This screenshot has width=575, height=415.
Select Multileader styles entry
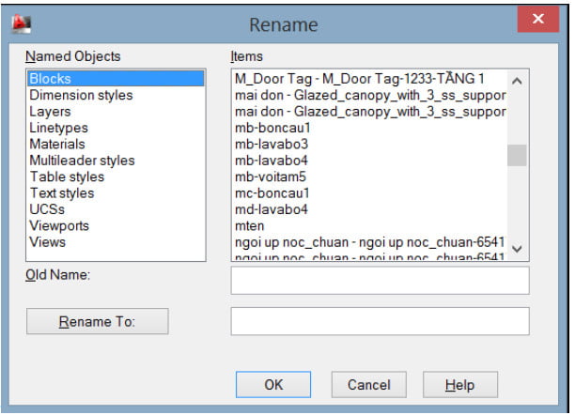pyautogui.click(x=82, y=161)
